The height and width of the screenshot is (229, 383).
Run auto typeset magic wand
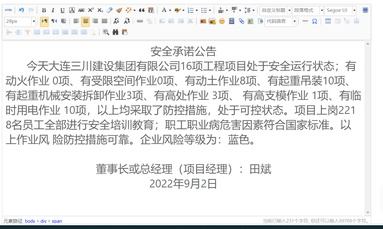coord(128,10)
